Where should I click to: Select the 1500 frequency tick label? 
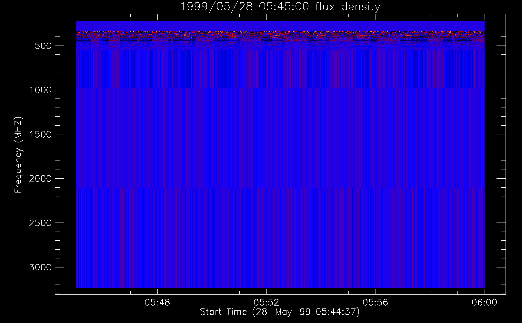click(40, 134)
